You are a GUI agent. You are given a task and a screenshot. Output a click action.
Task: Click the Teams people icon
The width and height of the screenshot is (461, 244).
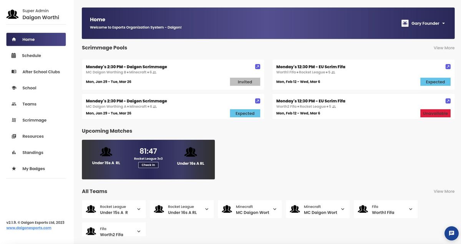(14, 104)
